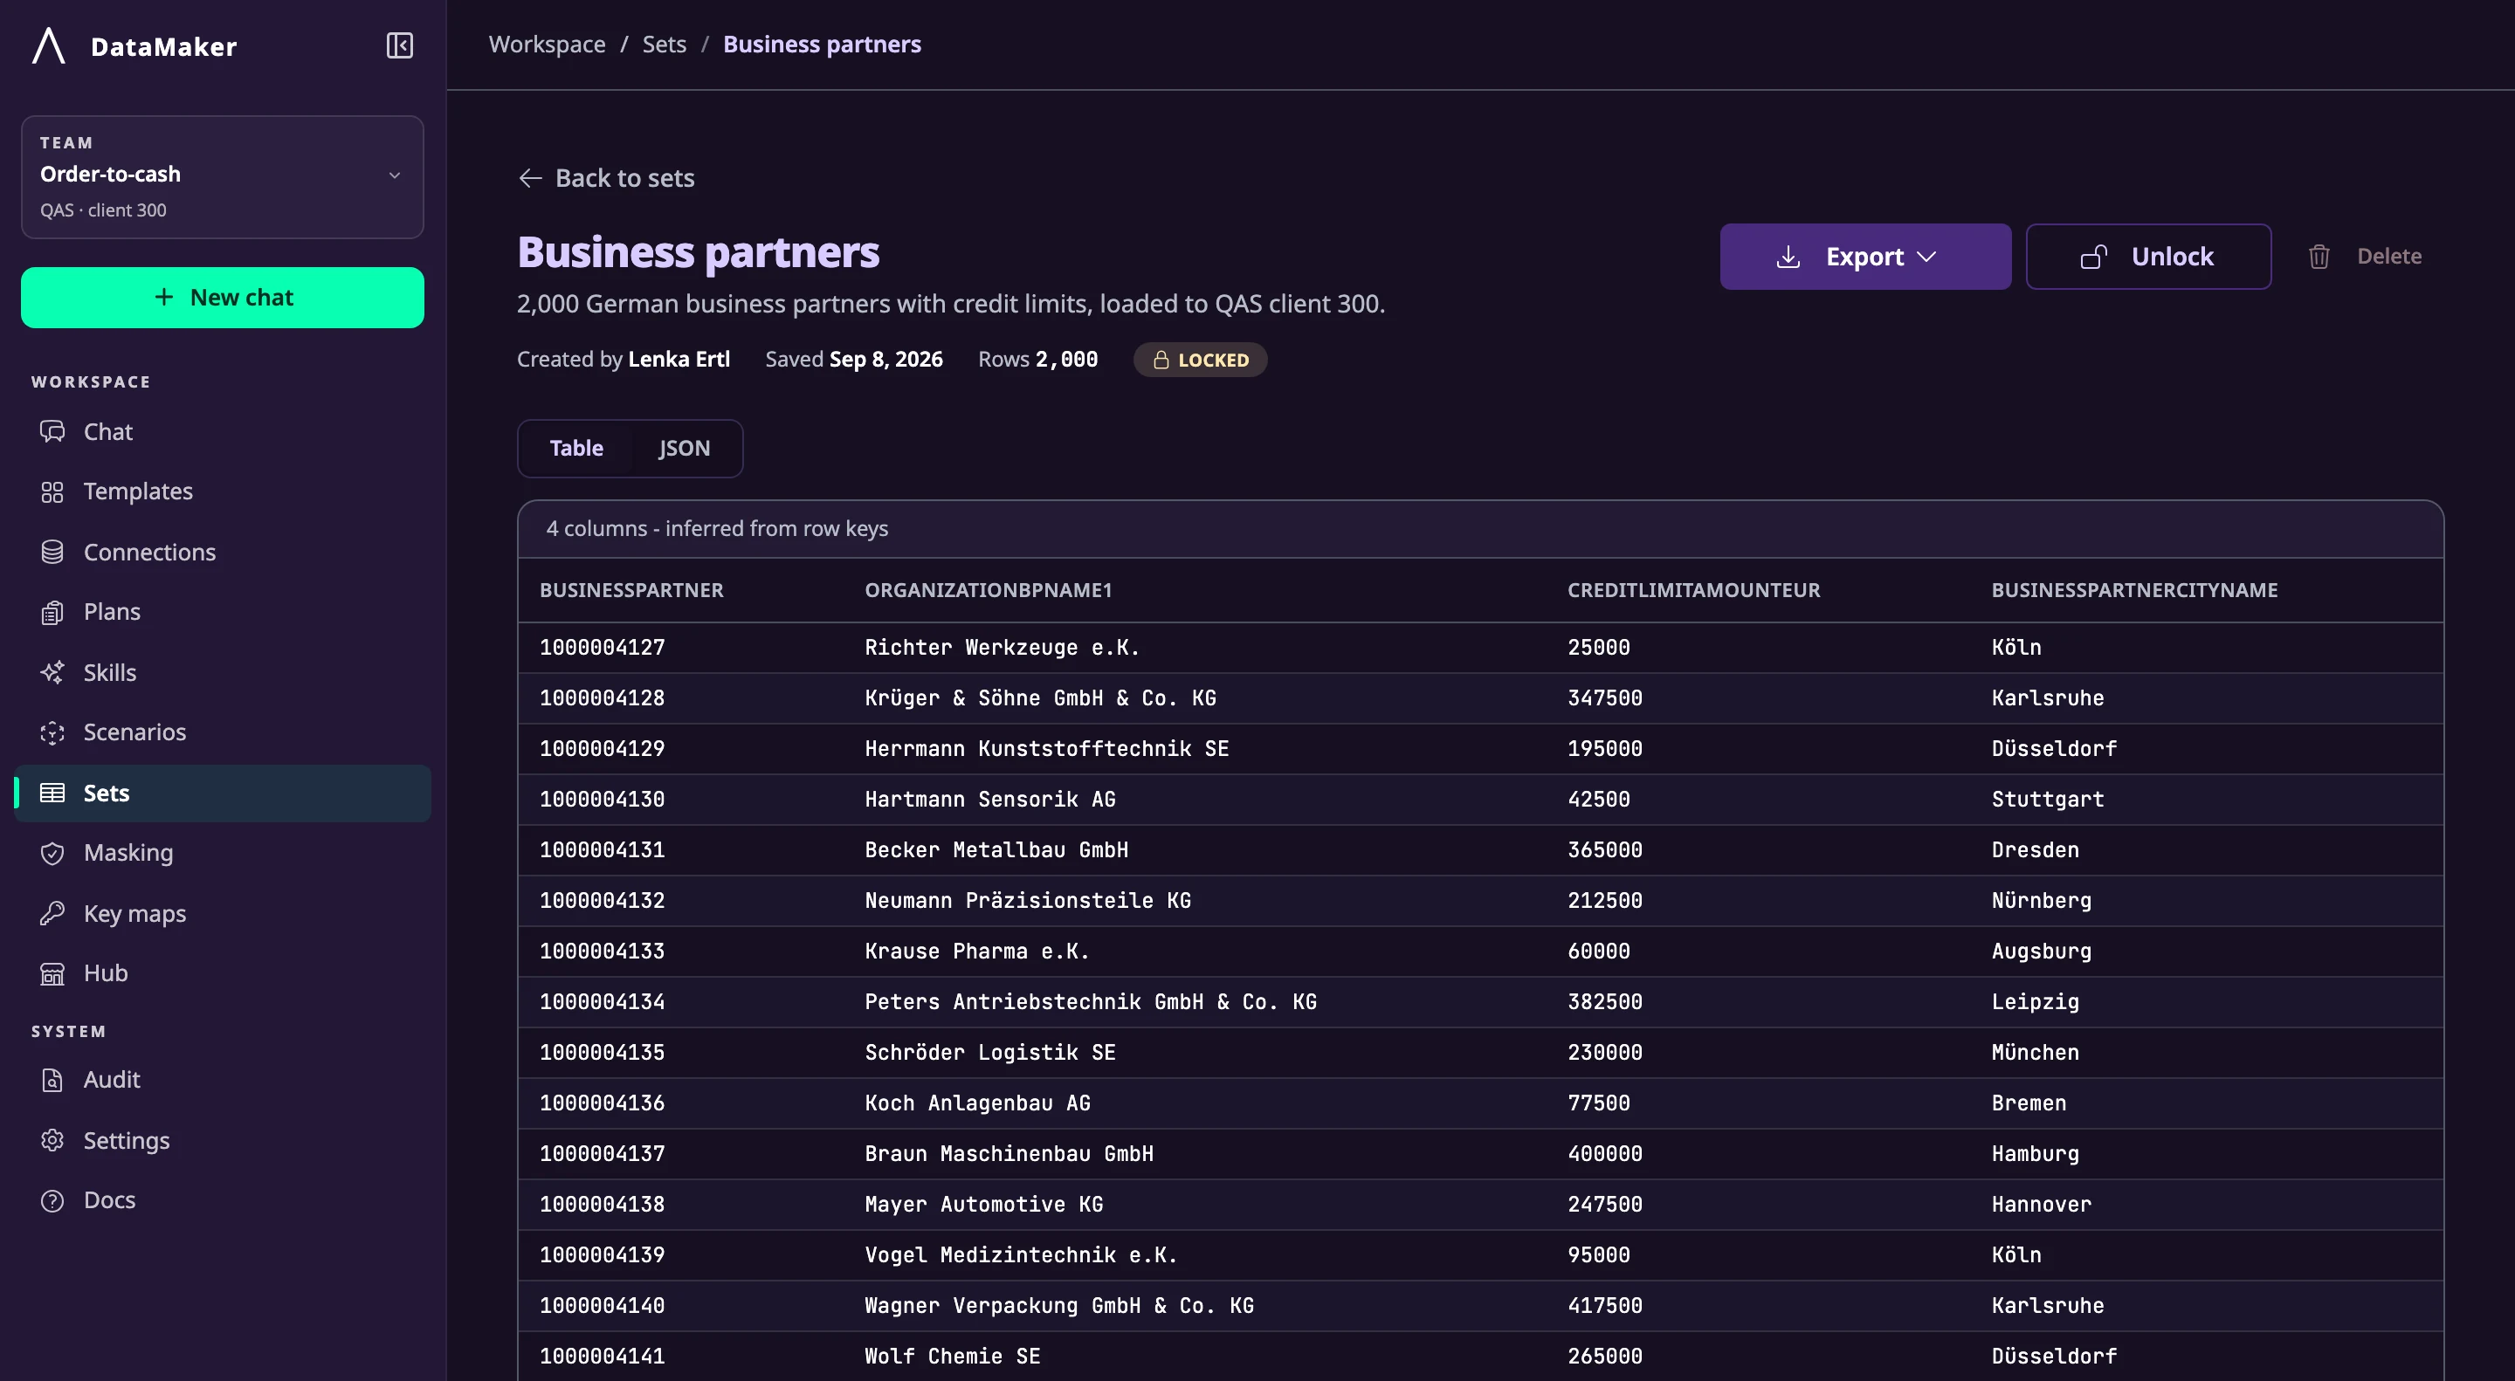Select cell Neumann Präzisionsteile KG
The height and width of the screenshot is (1381, 2515).
click(1028, 901)
